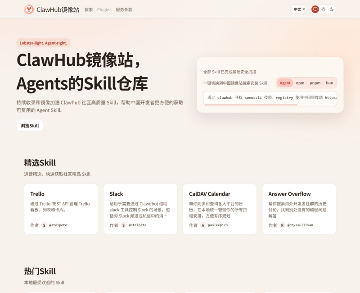
Task: Click the 全部 Skill 已完成基础安全扫描 text
Action: coord(229,72)
